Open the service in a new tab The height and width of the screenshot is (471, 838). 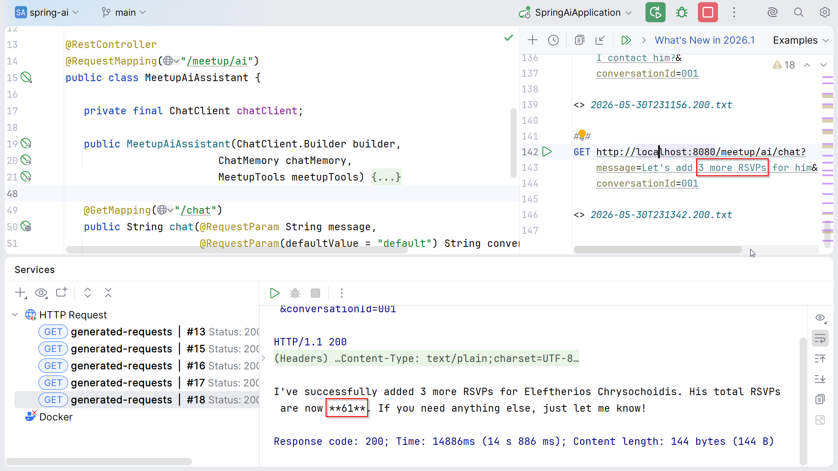pos(62,293)
